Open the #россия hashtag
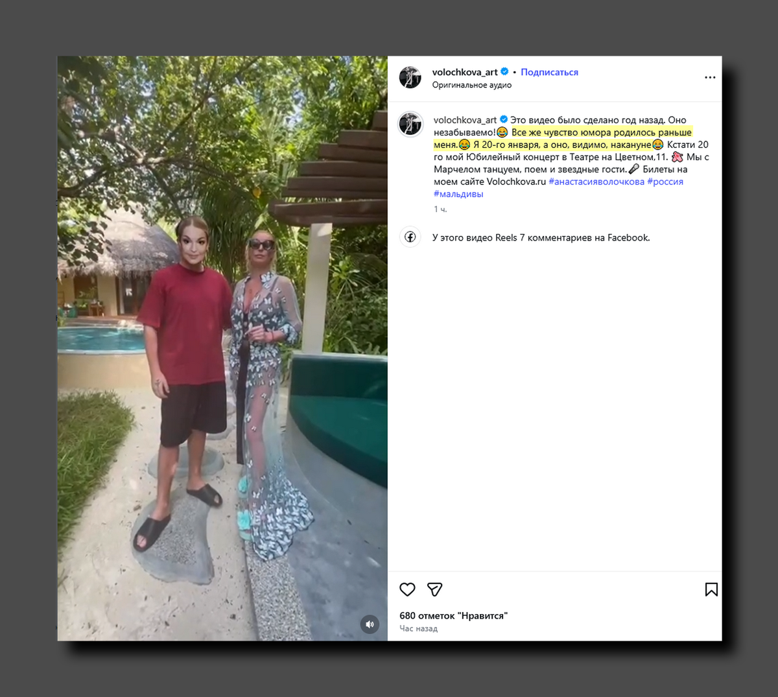 (665, 182)
